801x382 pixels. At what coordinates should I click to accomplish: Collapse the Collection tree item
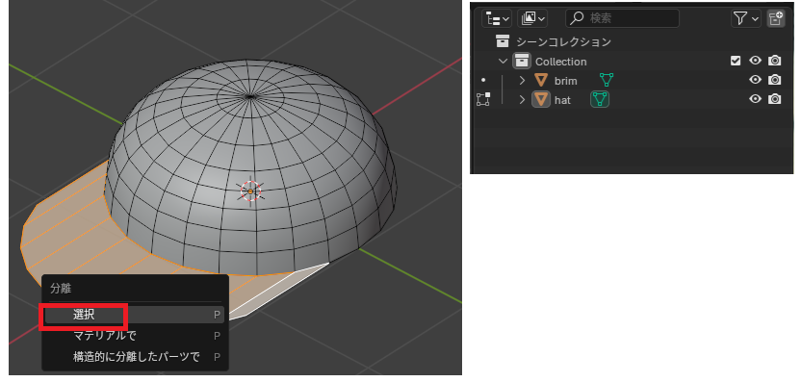tap(504, 62)
